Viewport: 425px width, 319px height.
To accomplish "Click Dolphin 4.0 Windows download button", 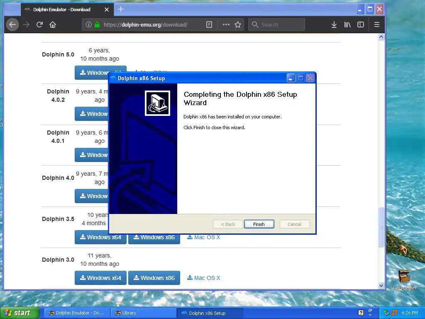I will point(92,196).
